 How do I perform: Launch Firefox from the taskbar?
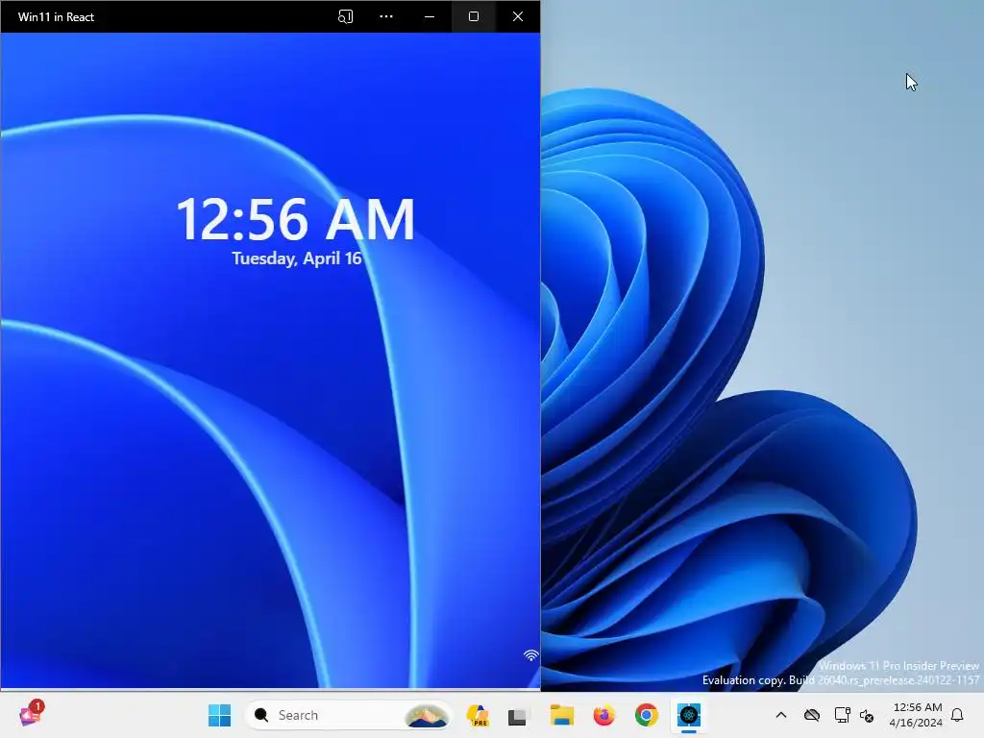[x=603, y=715]
